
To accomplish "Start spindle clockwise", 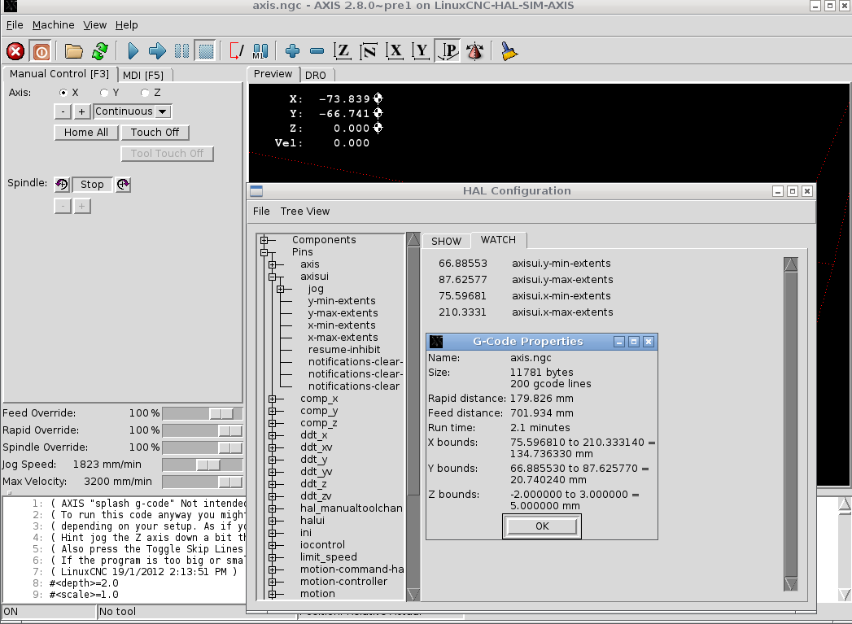I will pos(124,185).
